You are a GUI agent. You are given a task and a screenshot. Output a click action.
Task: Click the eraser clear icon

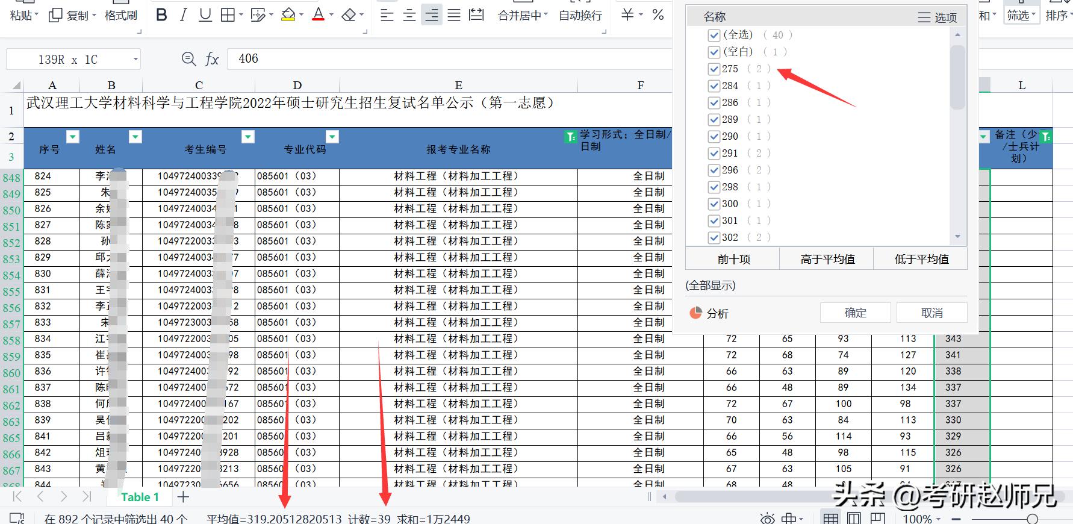pyautogui.click(x=349, y=15)
